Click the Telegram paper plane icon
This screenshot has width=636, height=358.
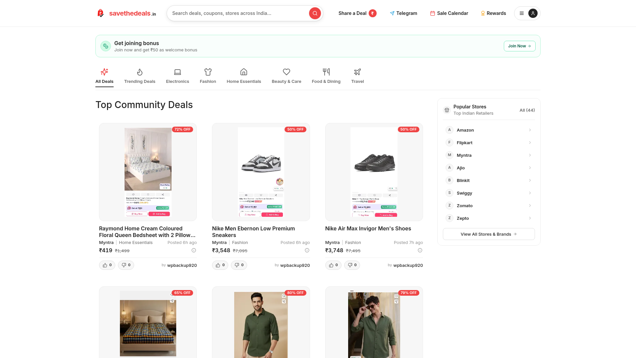[x=392, y=13]
